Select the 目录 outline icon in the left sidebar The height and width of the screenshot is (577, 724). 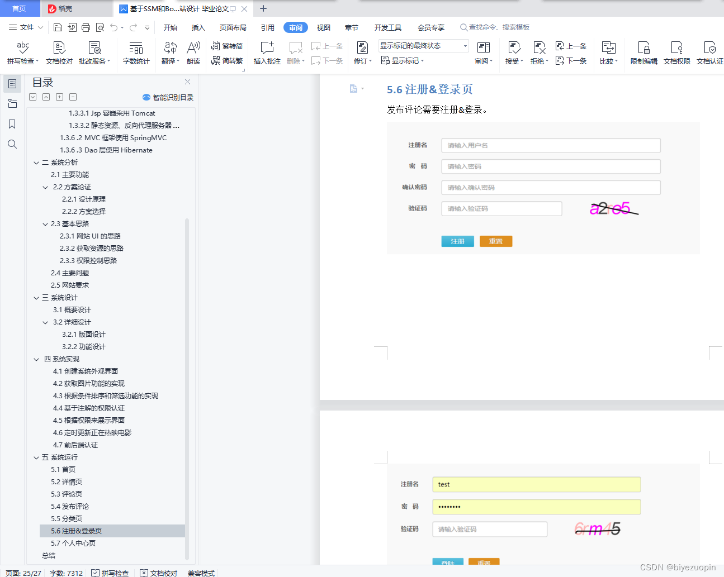click(12, 84)
